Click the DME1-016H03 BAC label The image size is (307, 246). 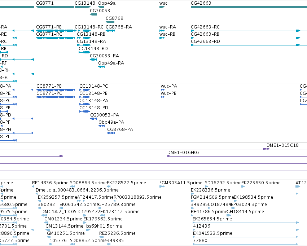184,153
